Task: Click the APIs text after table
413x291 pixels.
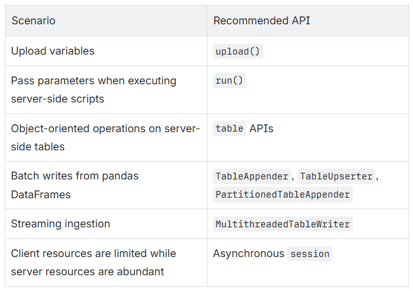Action: coord(261,129)
